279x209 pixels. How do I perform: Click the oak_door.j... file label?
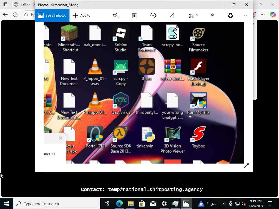[95, 45]
